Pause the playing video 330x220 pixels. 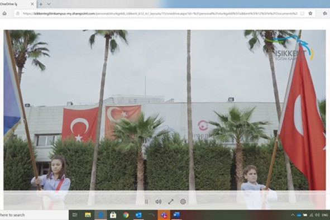click(146, 202)
